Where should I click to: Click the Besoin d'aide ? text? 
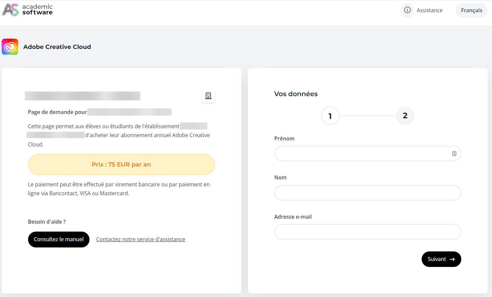pyautogui.click(x=47, y=222)
